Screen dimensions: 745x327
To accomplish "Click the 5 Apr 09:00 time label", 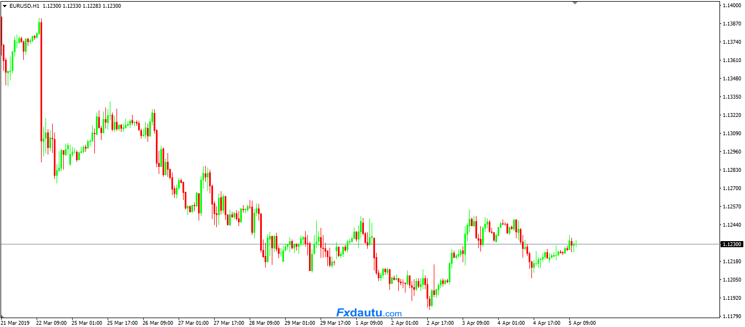I will (x=582, y=323).
